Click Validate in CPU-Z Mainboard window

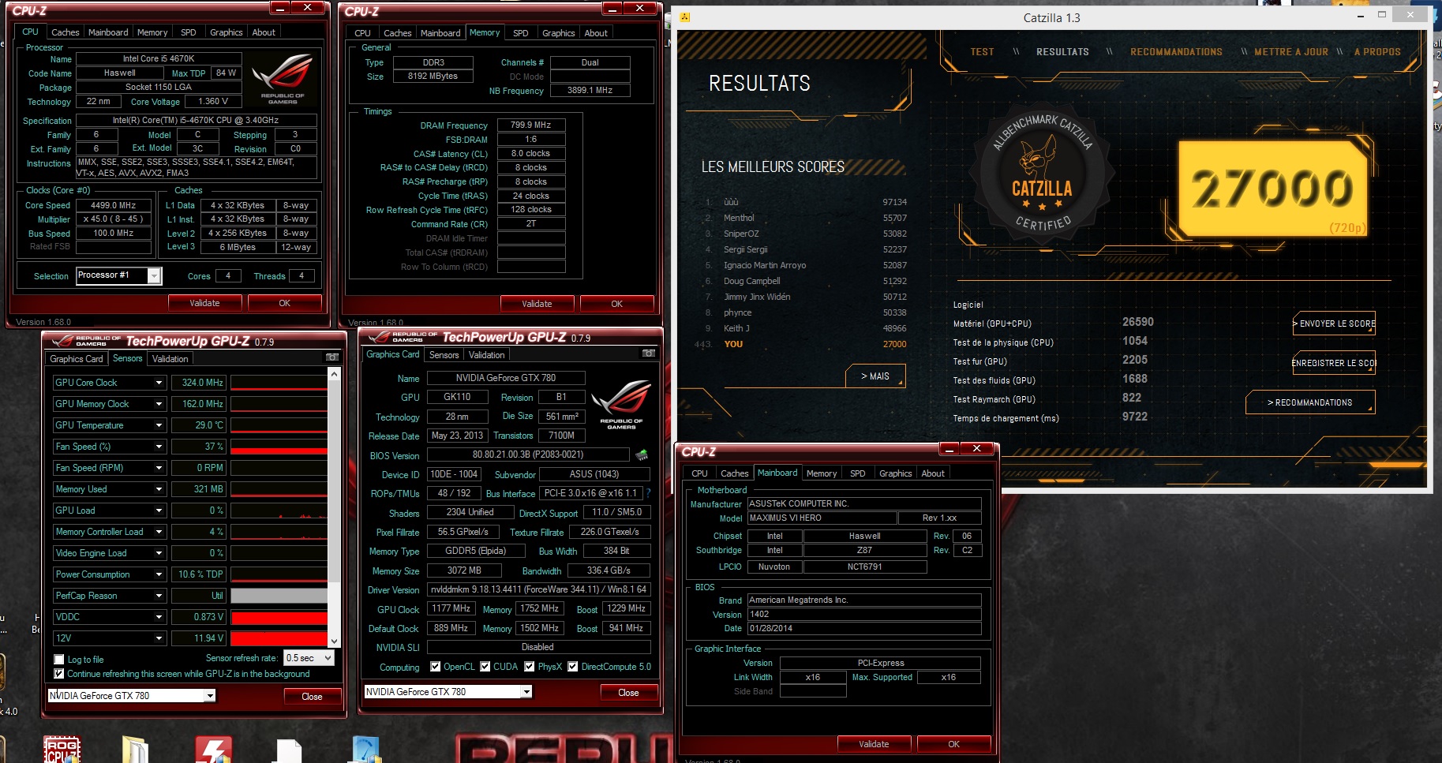[874, 744]
